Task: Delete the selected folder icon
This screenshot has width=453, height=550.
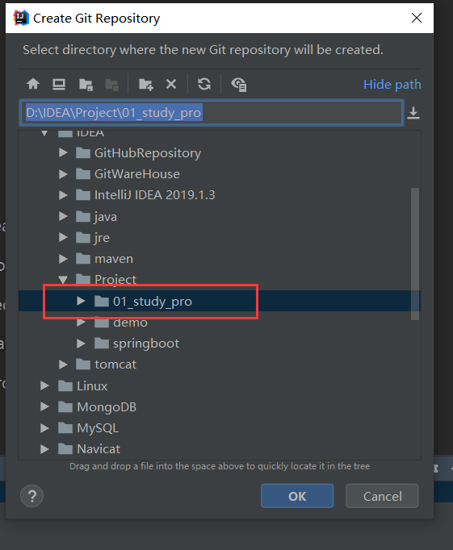Action: coord(171,84)
